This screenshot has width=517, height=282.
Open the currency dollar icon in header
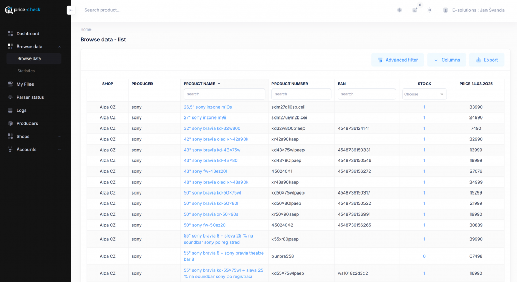(x=399, y=10)
